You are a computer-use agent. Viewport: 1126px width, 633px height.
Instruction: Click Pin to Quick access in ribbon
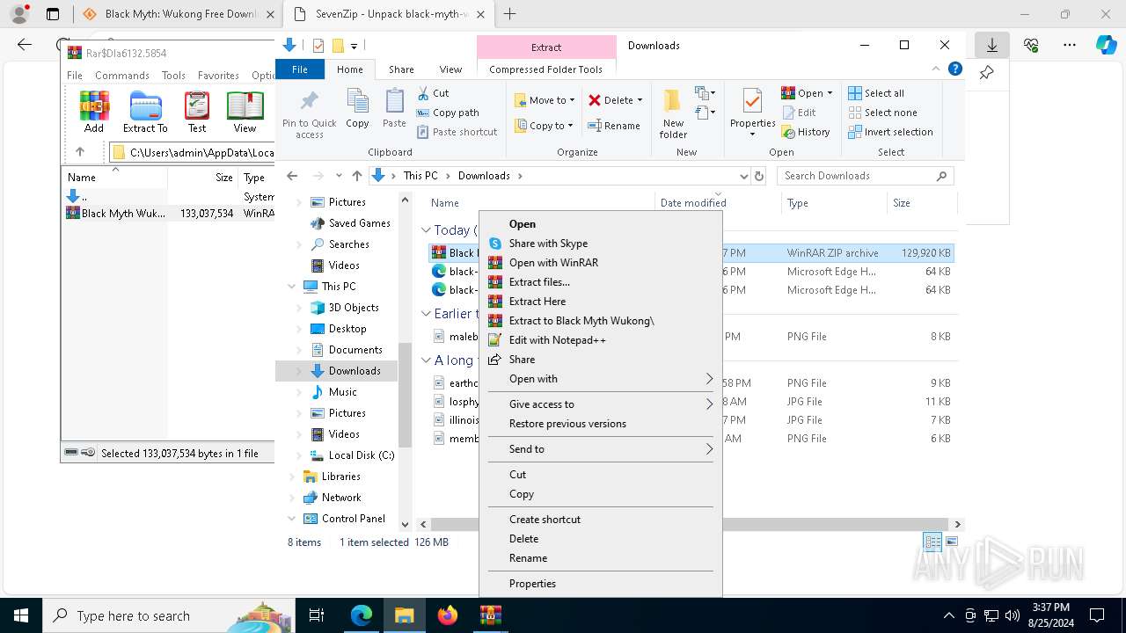point(309,113)
